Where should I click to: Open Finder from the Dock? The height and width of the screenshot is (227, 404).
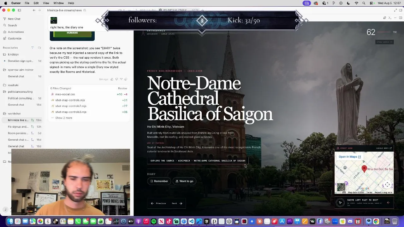point(10,221)
